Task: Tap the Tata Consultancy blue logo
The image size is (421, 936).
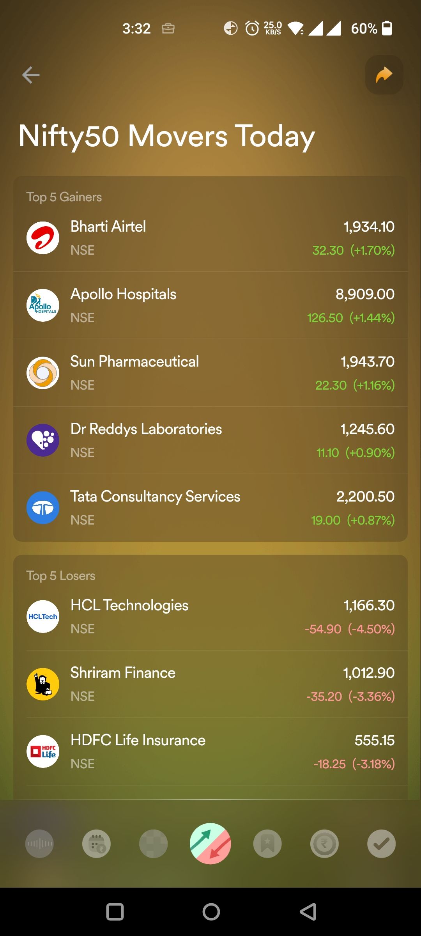Action: point(43,508)
